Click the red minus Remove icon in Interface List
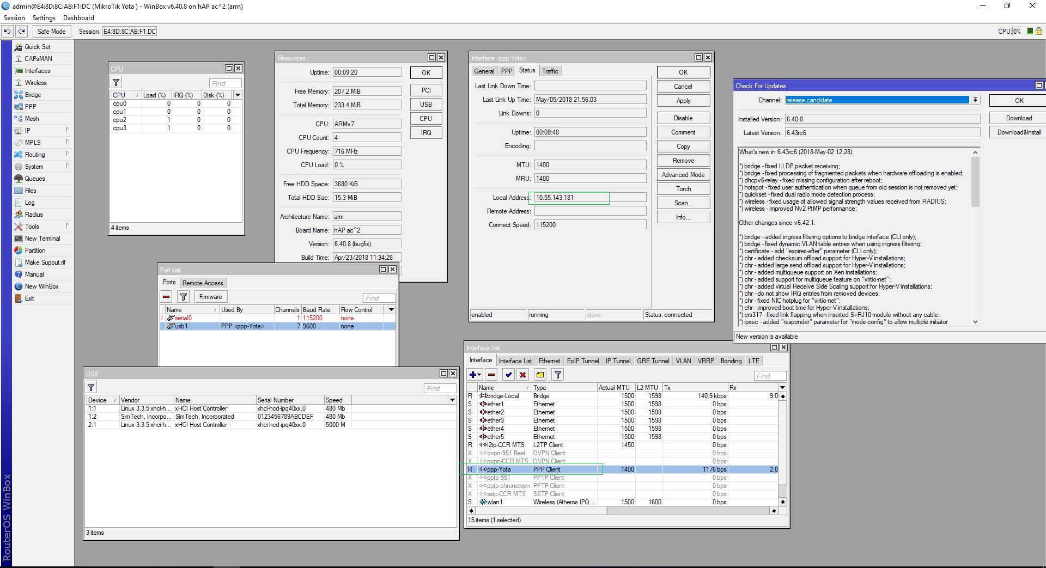The height and width of the screenshot is (568, 1046). coord(491,375)
